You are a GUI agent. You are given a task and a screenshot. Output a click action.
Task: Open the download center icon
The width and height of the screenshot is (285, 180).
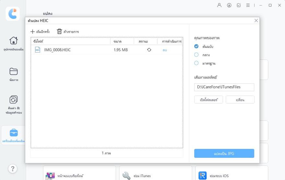point(229,5)
